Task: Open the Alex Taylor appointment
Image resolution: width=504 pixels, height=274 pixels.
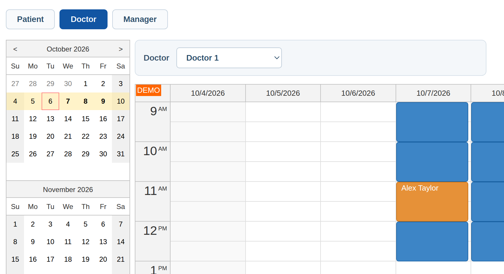Action: [x=432, y=202]
